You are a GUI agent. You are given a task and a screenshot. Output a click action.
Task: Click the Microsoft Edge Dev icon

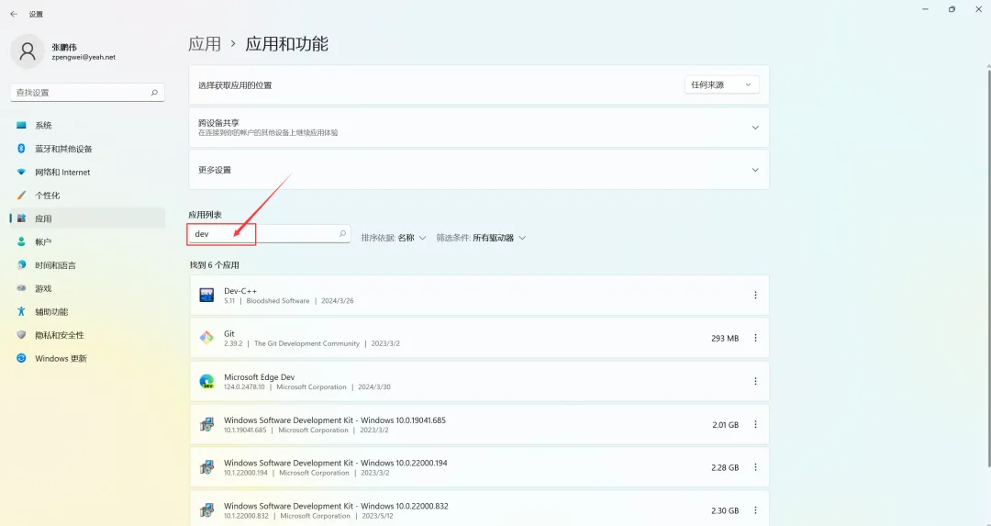coord(206,381)
